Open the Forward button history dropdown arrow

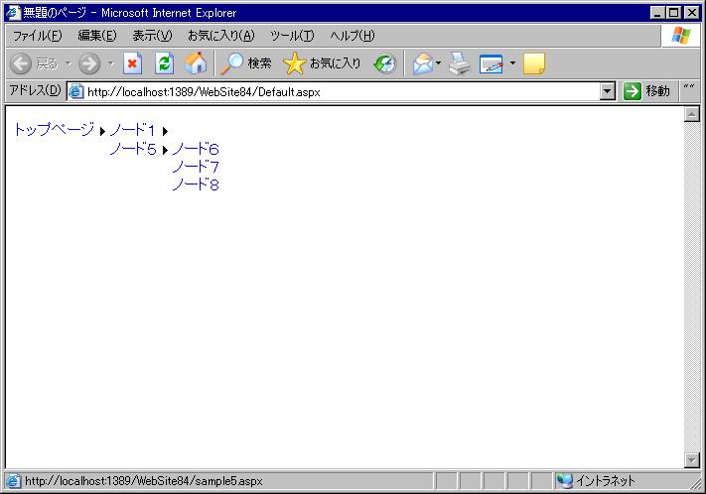[111, 63]
